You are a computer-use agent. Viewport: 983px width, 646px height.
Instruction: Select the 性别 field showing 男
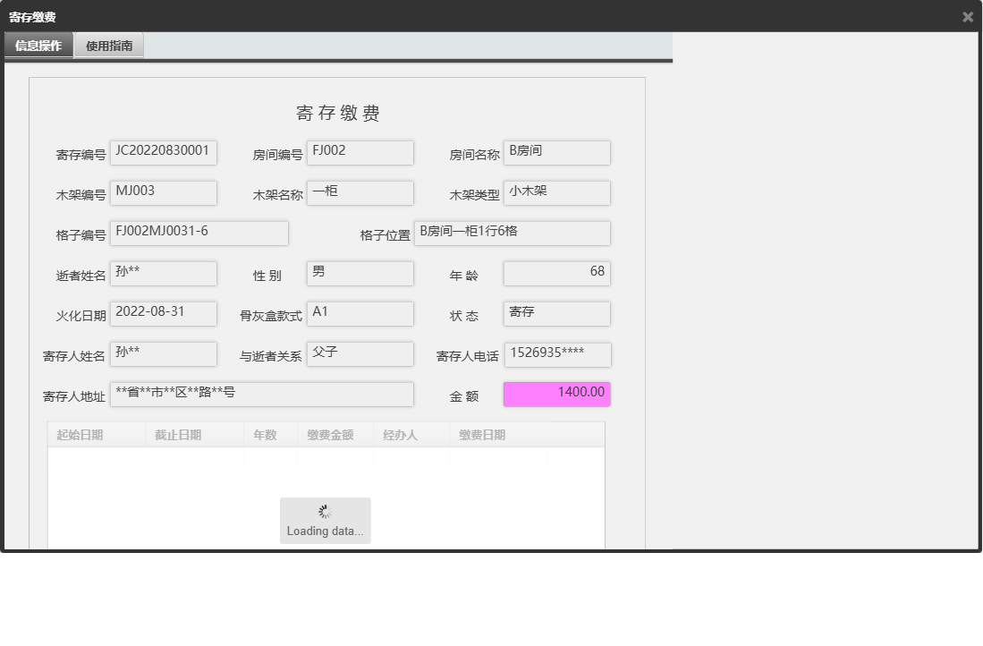[x=360, y=273]
